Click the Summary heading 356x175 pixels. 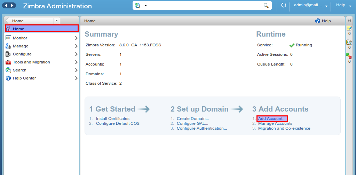click(101, 34)
